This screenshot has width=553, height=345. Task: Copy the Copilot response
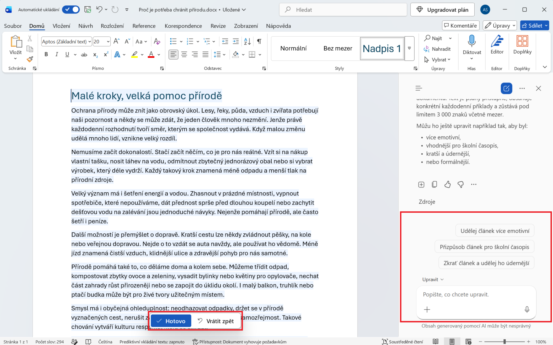click(434, 184)
